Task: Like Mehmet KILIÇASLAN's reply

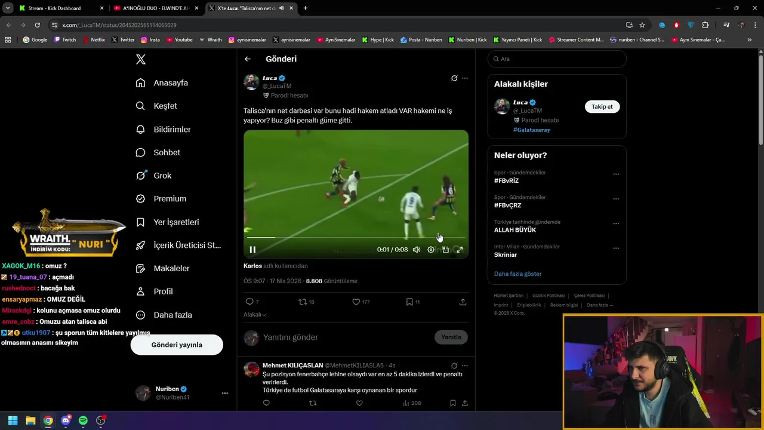Action: [x=359, y=403]
